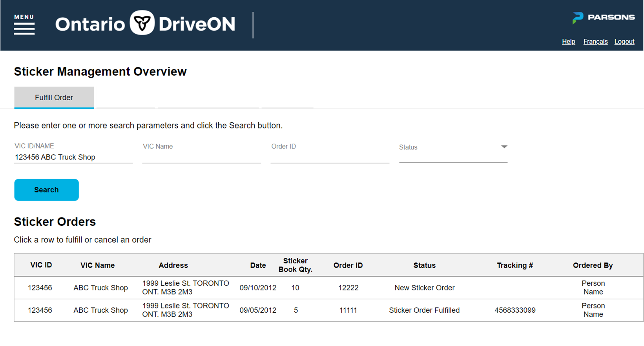Click into the VIC Name field
644x346 pixels.
201,156
